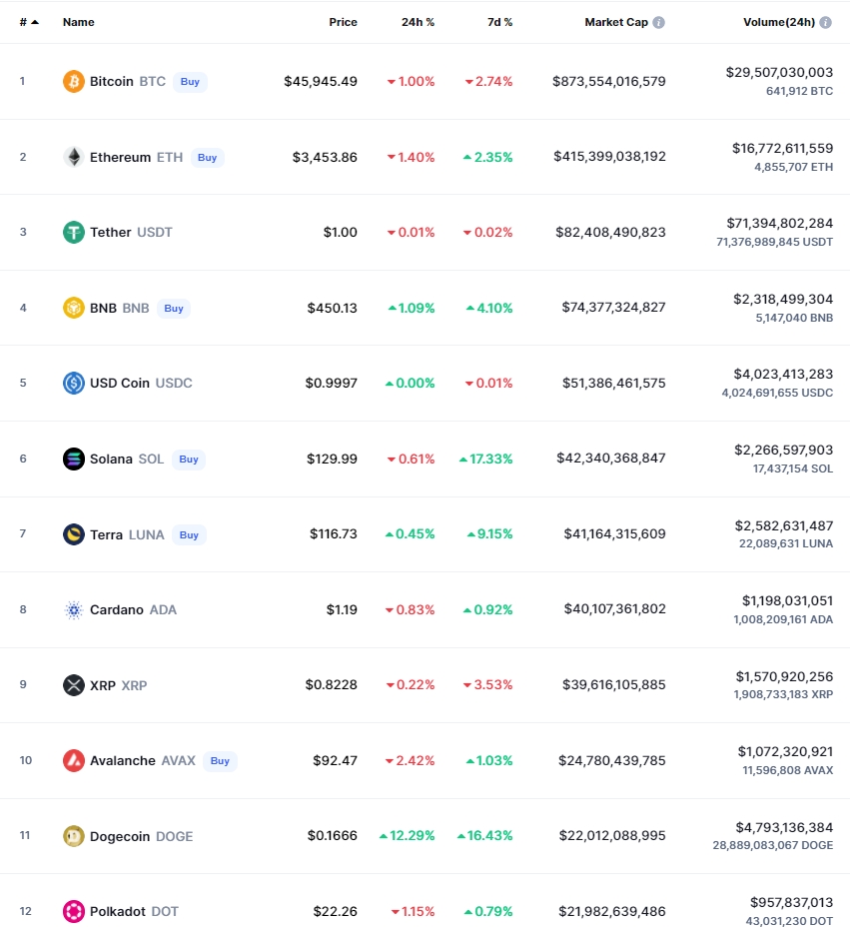Screen dimensions: 850x931
Task: Open the XRP coin name link
Action: (x=118, y=685)
